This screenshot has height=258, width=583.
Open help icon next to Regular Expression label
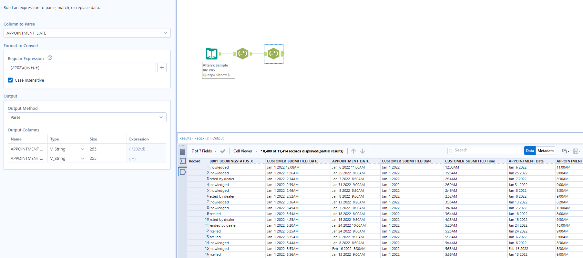click(50, 58)
